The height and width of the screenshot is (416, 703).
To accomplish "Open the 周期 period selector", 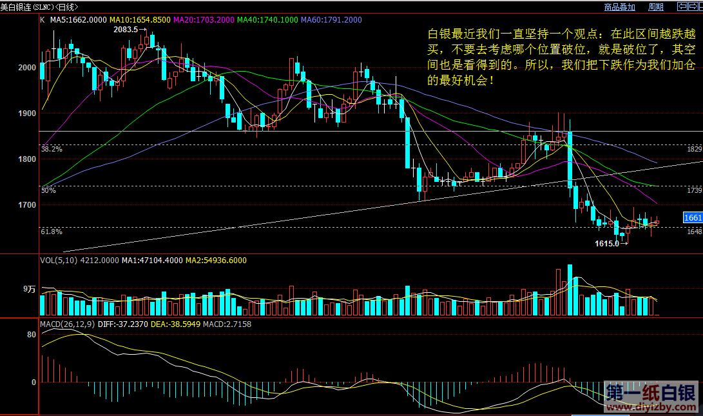I will click(656, 7).
